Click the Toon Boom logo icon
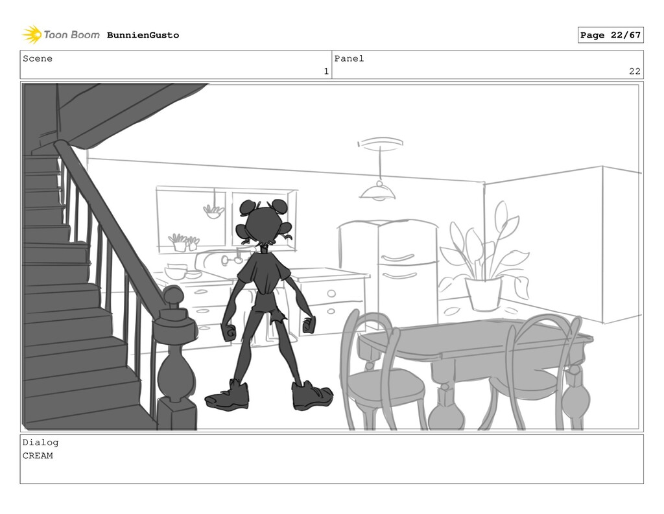The image size is (664, 514). (32, 35)
